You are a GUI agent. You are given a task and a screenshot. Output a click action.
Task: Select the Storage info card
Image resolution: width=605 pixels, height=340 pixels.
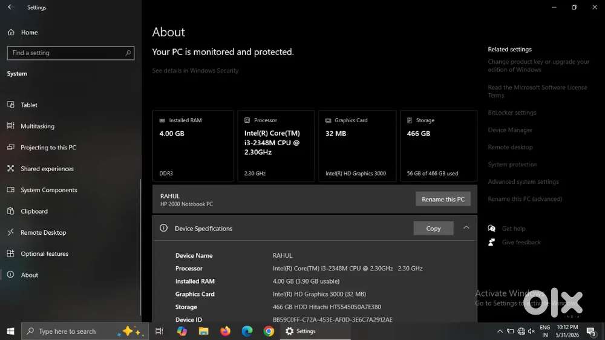pyautogui.click(x=439, y=146)
